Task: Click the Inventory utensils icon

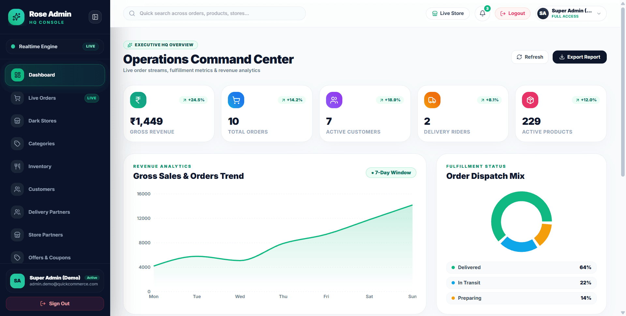Action: (17, 166)
